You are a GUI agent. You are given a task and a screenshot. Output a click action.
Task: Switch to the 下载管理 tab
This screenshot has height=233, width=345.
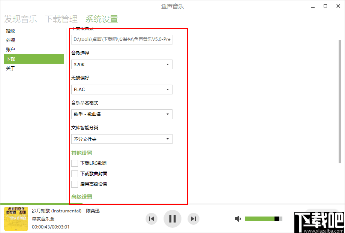[x=61, y=19]
